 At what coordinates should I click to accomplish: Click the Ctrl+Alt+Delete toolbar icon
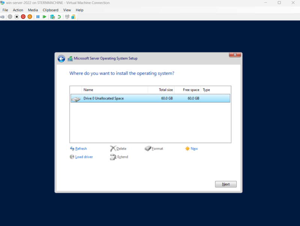pos(2,17)
